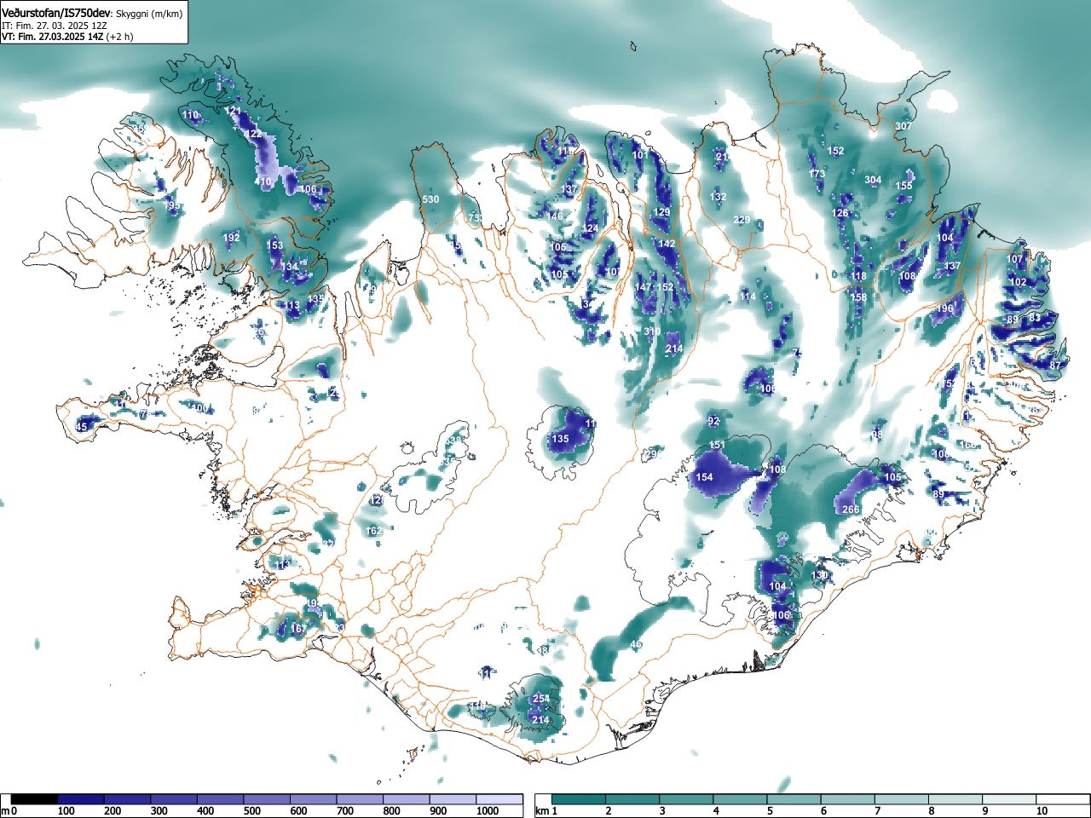This screenshot has width=1091, height=818.
Task: Click the visibility value '410' in the Westfjords
Action: 263,181
